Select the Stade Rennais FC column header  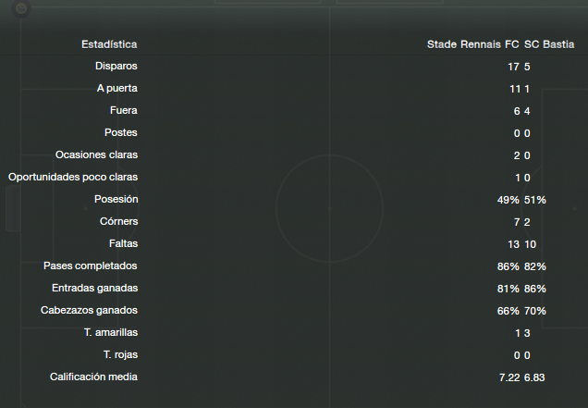(x=472, y=44)
